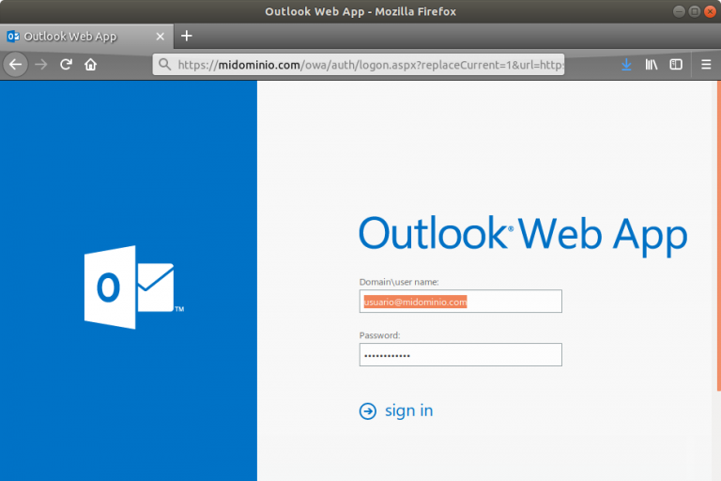Open the downloads arrow in toolbar
The height and width of the screenshot is (481, 721).
click(626, 65)
